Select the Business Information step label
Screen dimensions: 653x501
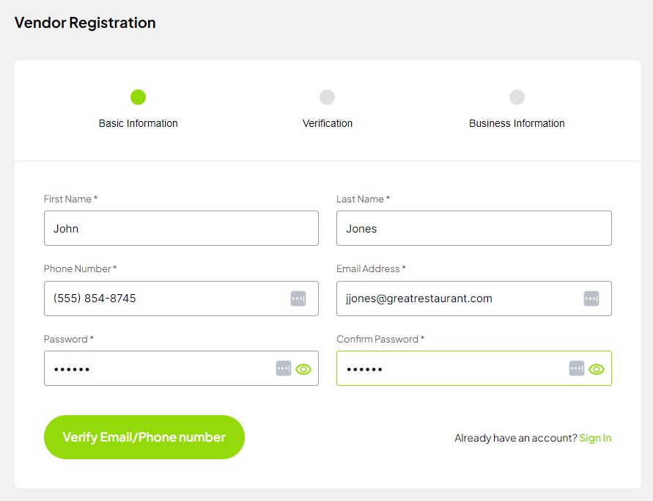tap(517, 123)
